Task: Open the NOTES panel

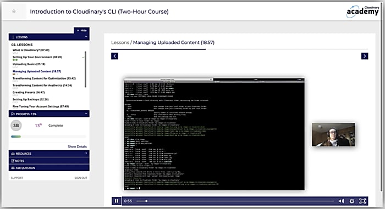Action: [49, 161]
